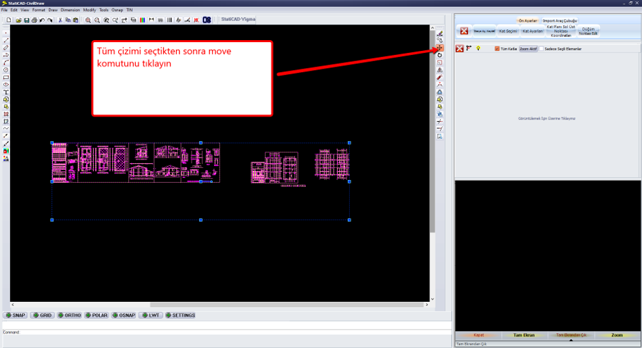Image resolution: width=642 pixels, height=348 pixels.
Task: Open the Dimension menu
Action: click(x=70, y=10)
